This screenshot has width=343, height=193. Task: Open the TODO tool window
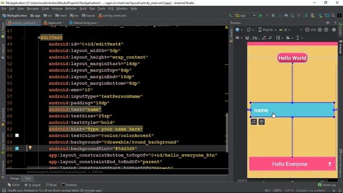pos(13,185)
